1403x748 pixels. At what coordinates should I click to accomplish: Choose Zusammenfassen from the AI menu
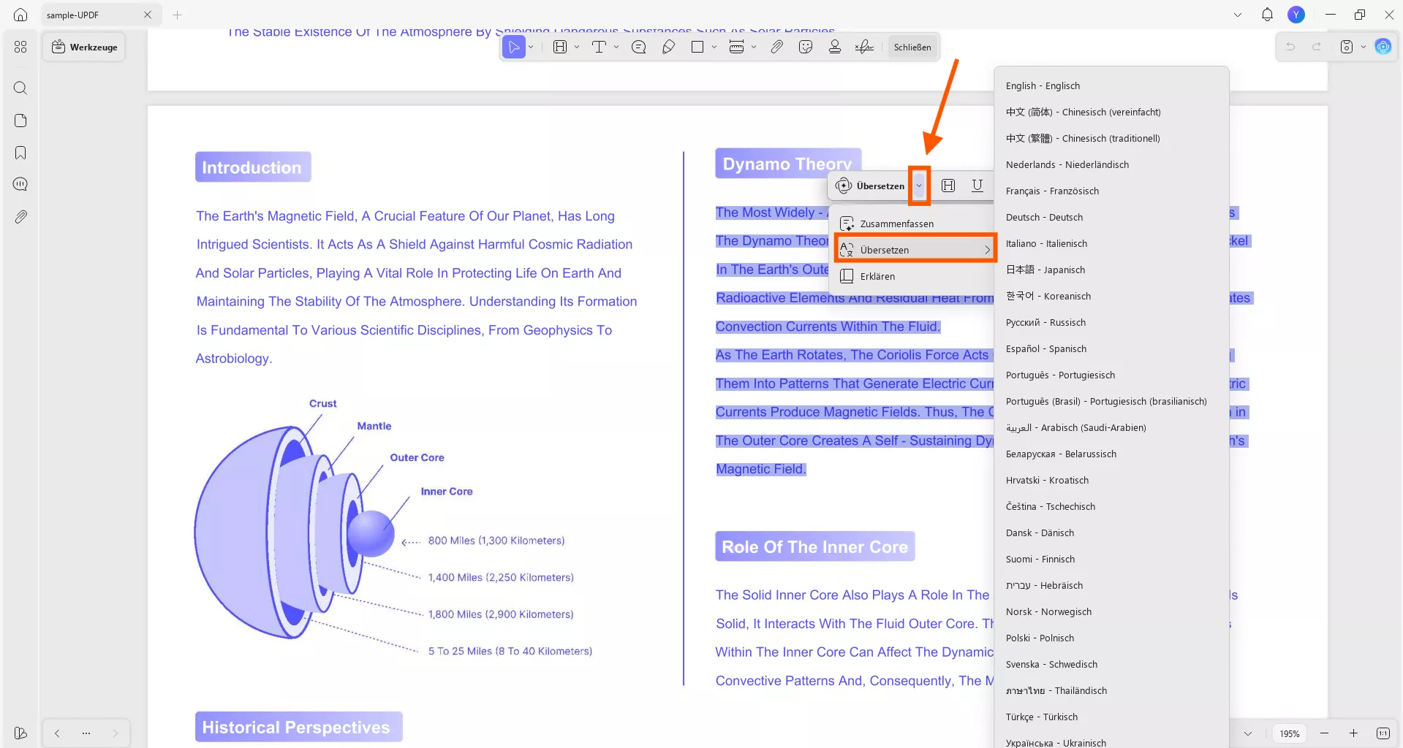click(x=911, y=224)
